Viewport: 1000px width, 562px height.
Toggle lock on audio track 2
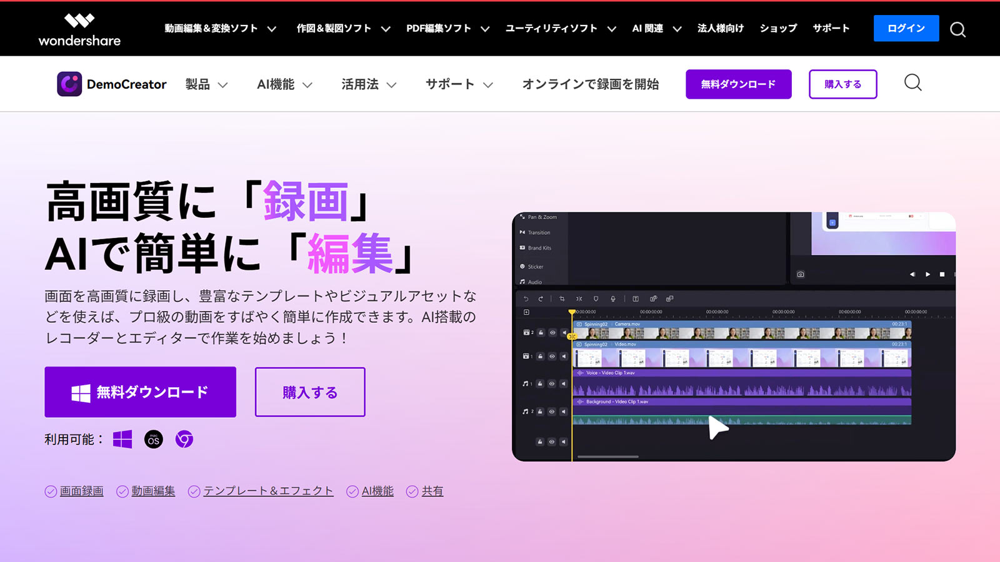[x=540, y=412]
